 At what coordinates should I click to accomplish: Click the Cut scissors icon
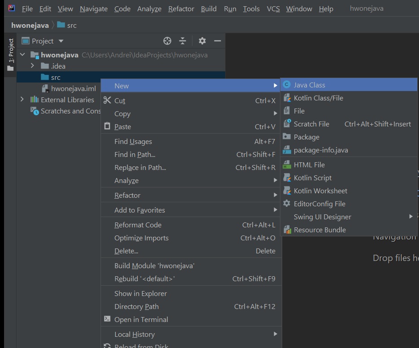point(107,100)
